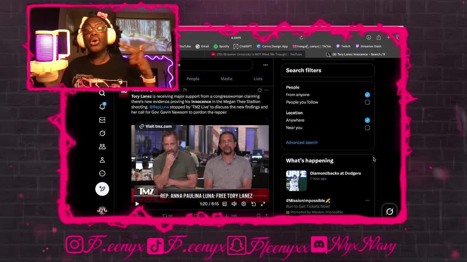Click the Safari share icon
The image size is (467, 262).
pyautogui.click(x=379, y=37)
